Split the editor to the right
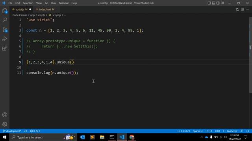The height and width of the screenshot is (141, 252). coord(243,9)
